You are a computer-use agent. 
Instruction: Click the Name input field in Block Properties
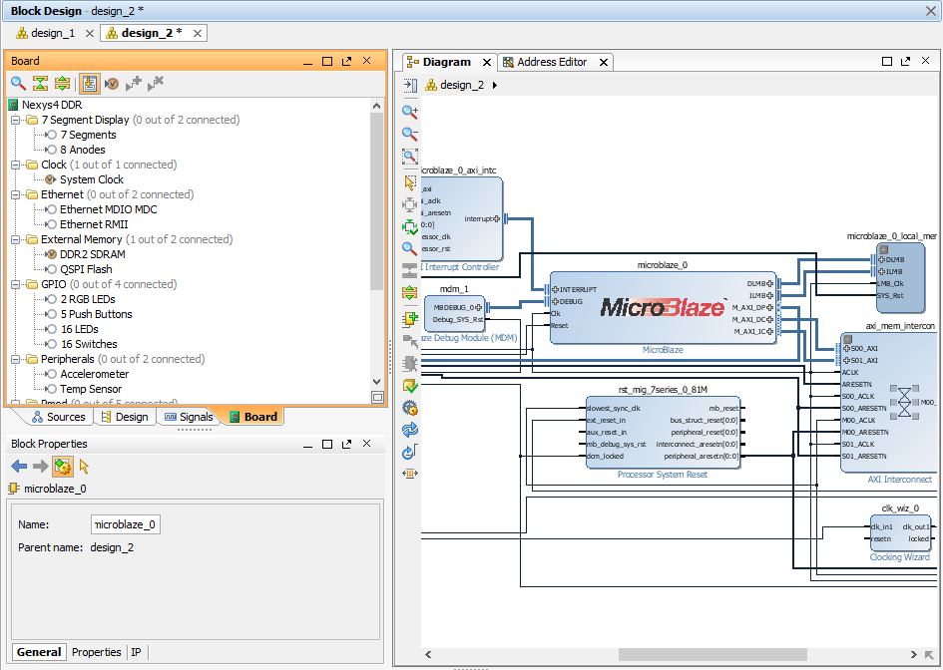tap(126, 524)
